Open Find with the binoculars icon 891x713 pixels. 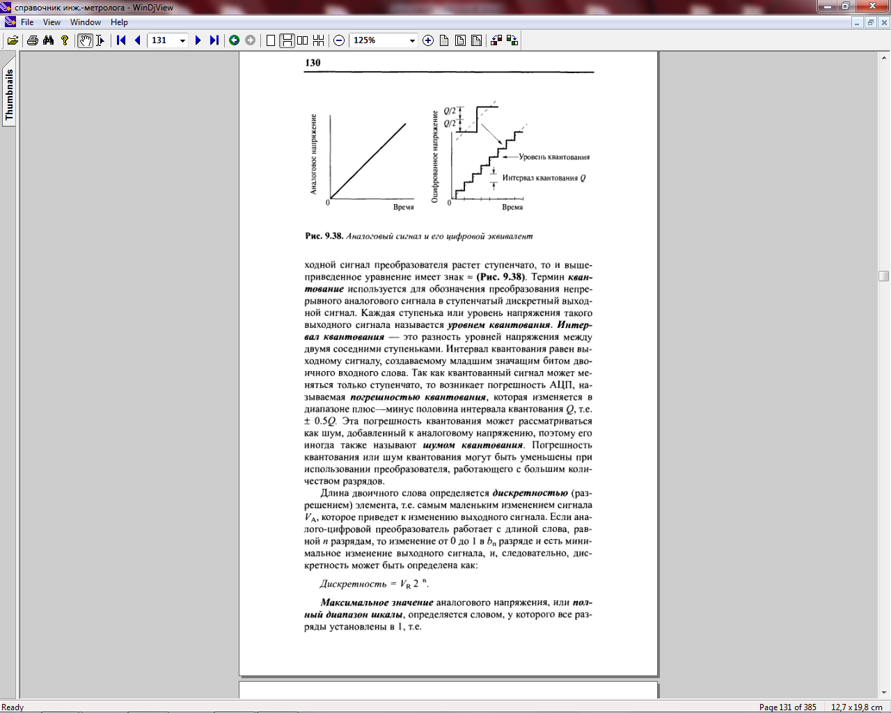click(48, 40)
